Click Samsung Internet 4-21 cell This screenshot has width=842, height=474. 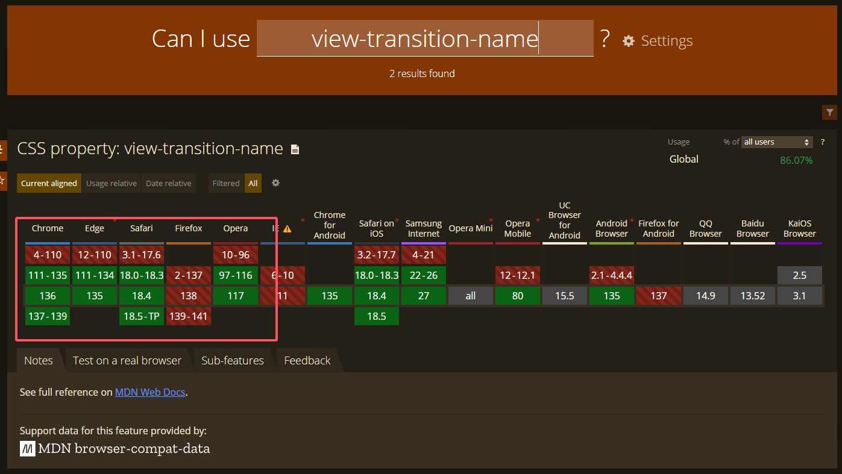click(424, 255)
